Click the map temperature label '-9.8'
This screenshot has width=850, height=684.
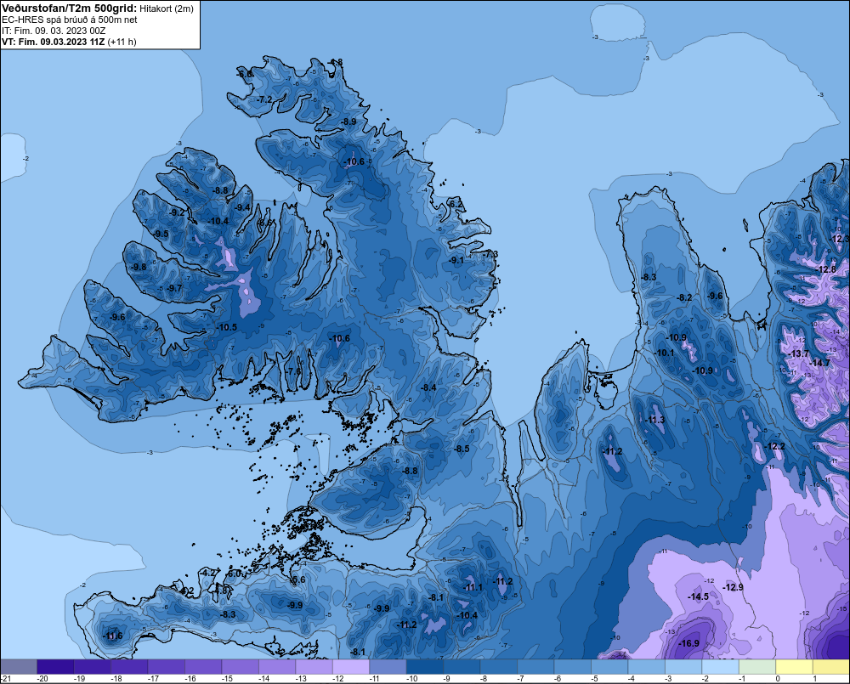coord(139,267)
